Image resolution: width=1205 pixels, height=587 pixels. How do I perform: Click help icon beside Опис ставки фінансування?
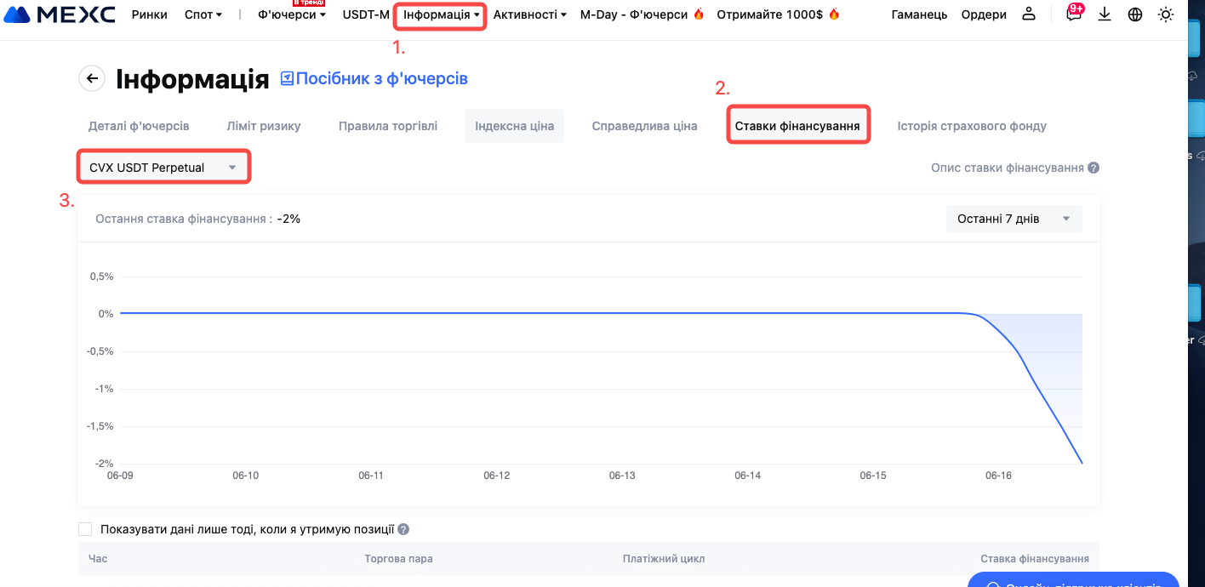(1094, 168)
